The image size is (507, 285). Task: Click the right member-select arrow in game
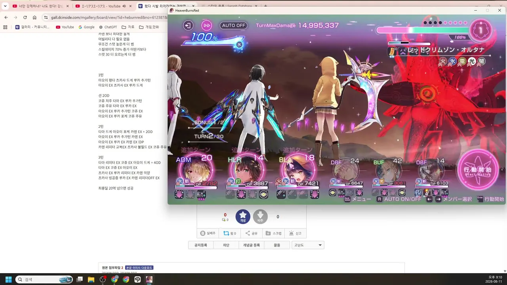(438, 199)
